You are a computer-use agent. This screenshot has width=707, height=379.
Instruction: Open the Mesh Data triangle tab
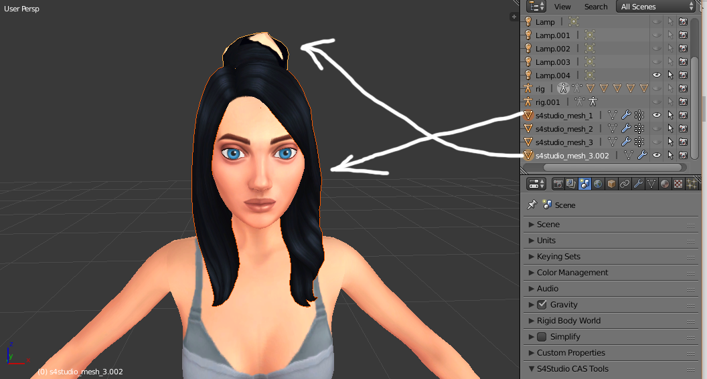pyautogui.click(x=651, y=184)
